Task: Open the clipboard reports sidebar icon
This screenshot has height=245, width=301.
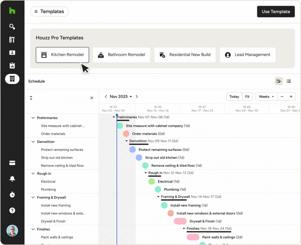Action: (12, 65)
